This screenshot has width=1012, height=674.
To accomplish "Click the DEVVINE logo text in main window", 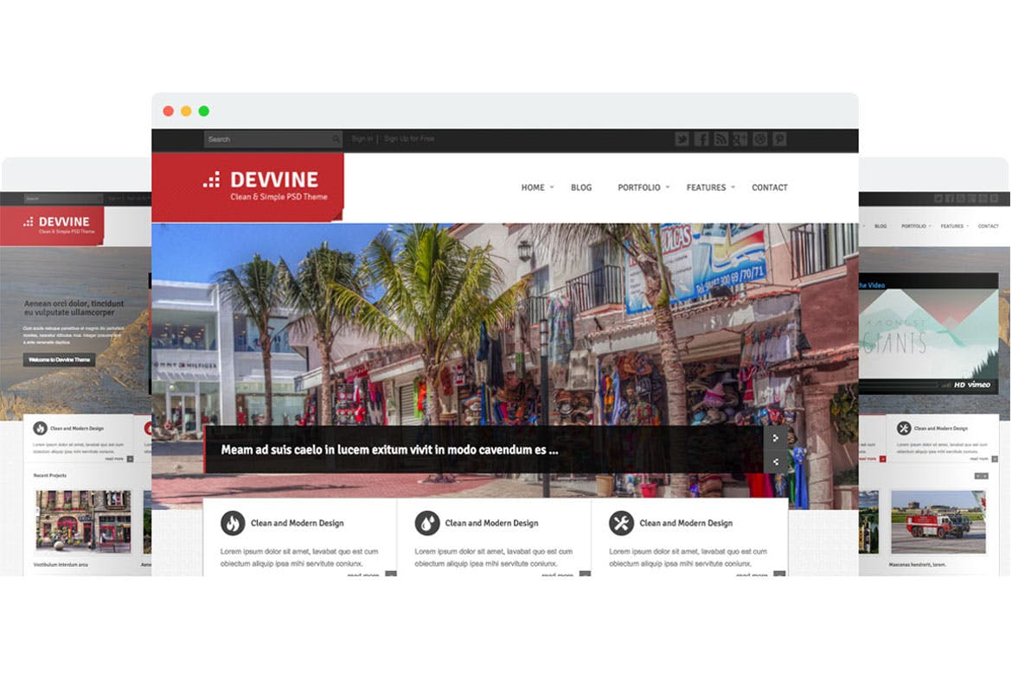I will click(x=274, y=180).
